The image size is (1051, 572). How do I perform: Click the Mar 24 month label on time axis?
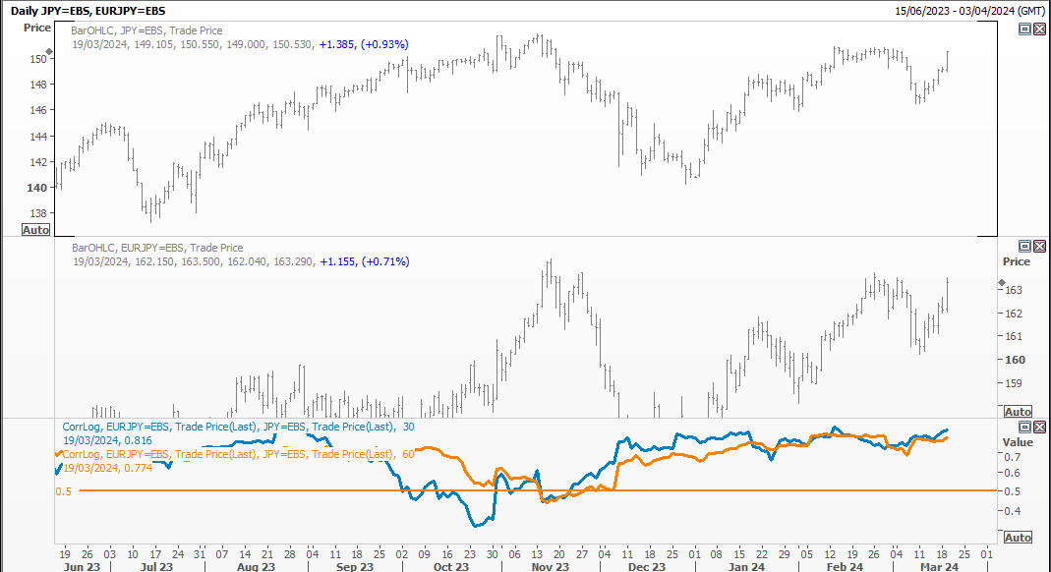click(939, 567)
